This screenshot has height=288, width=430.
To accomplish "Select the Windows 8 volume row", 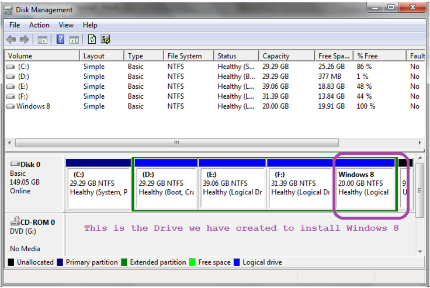I will [x=214, y=106].
